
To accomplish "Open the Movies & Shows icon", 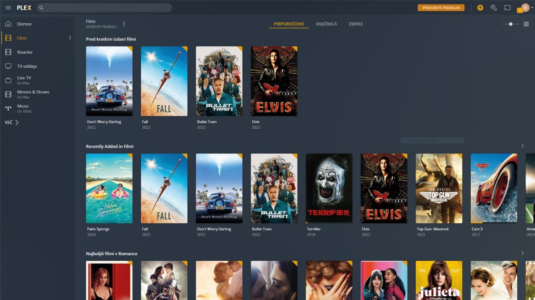I will coord(8,94).
